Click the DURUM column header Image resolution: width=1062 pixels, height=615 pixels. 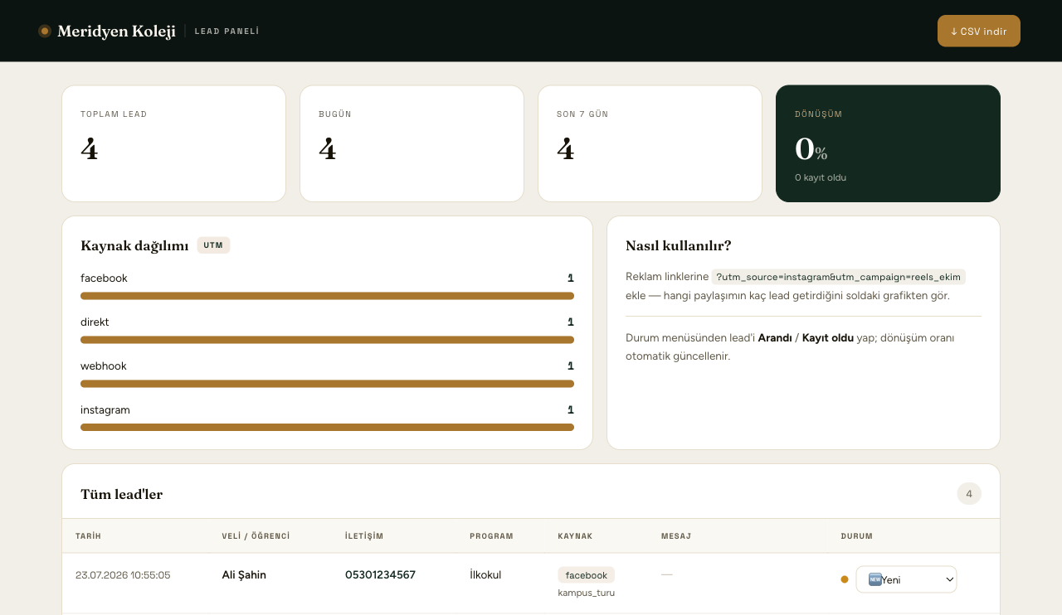856,536
